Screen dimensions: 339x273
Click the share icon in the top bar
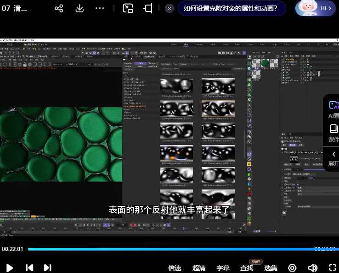coord(59,8)
